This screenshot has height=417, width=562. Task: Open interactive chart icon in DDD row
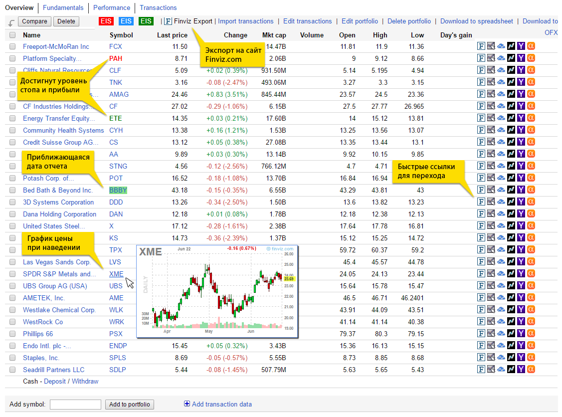click(491, 202)
